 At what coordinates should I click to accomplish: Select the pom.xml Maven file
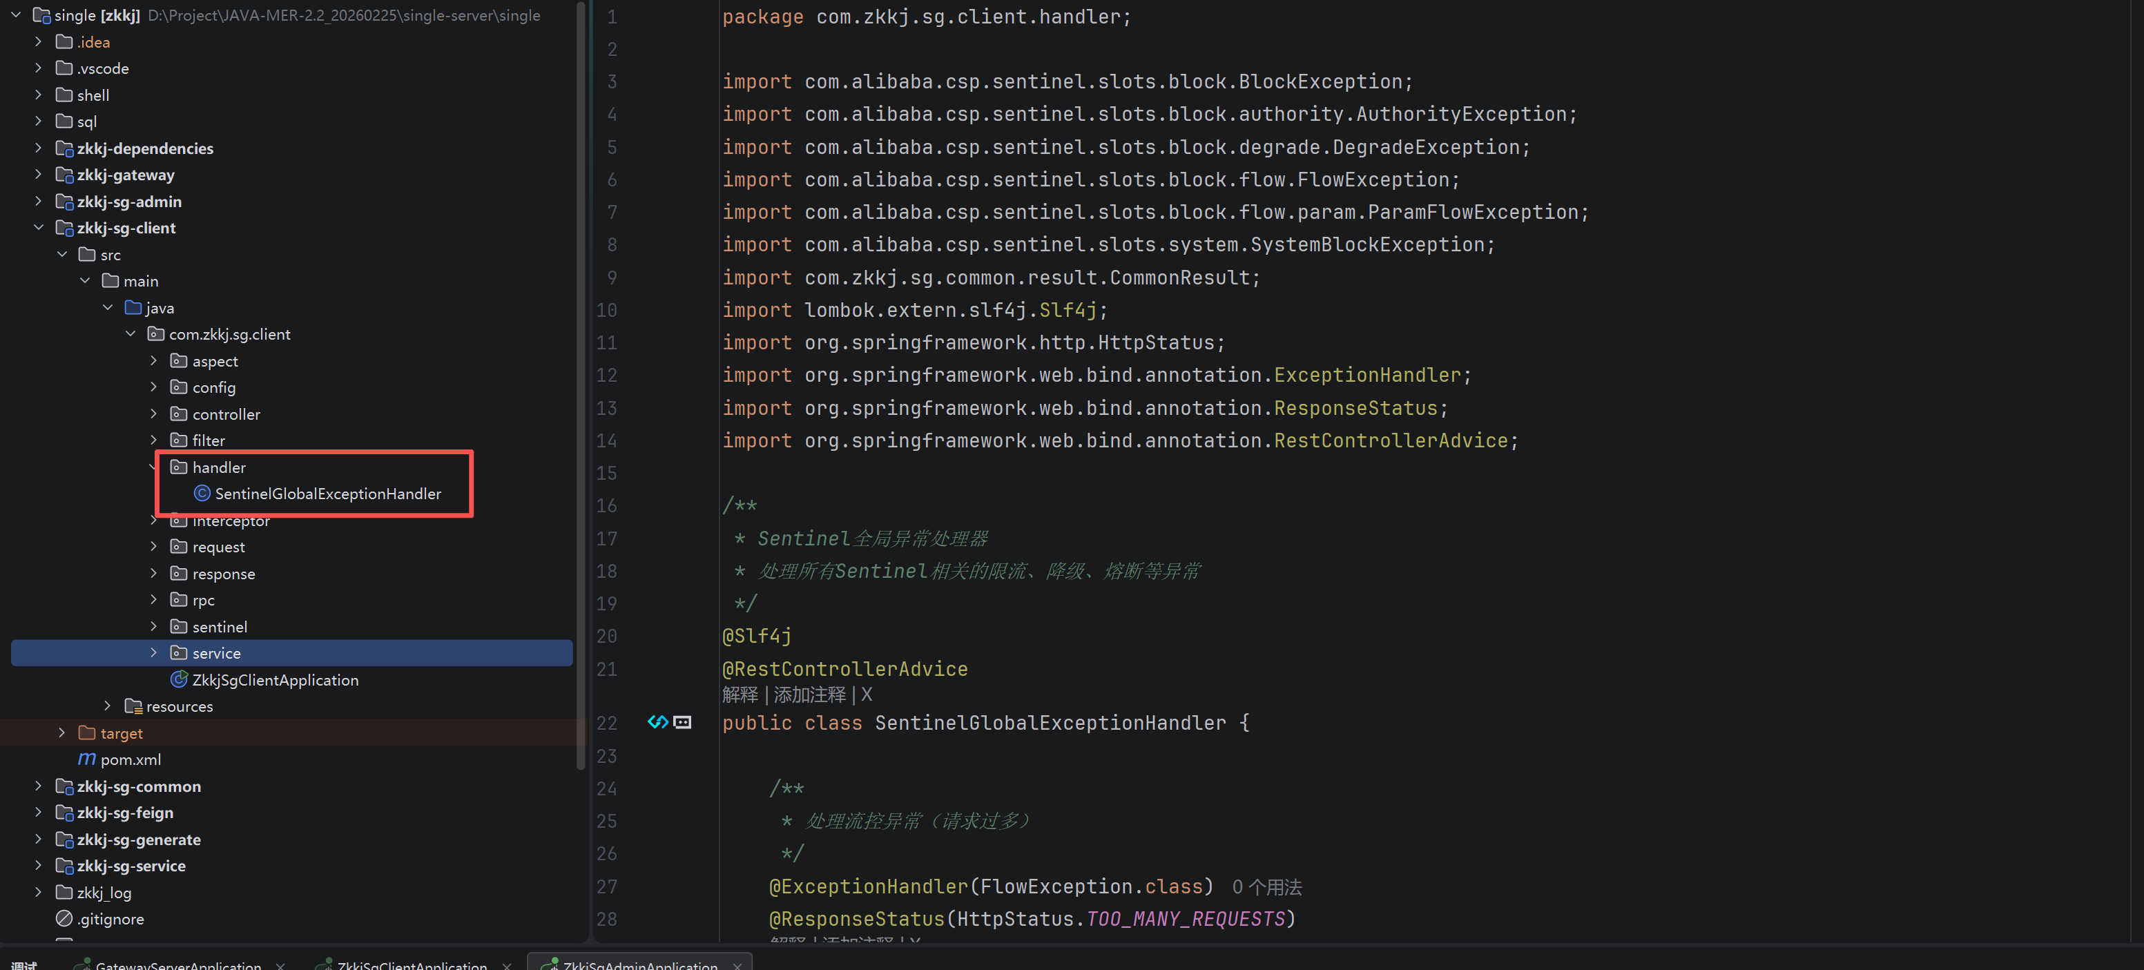pyautogui.click(x=130, y=759)
